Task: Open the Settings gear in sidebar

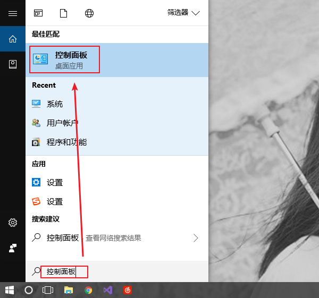Action: pos(13,223)
